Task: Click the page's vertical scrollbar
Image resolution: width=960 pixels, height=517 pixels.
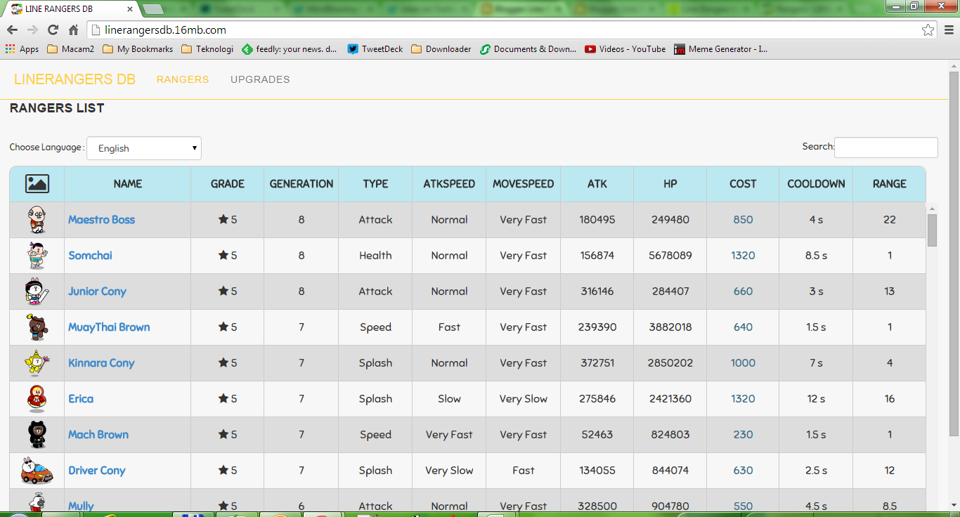Action: [954, 253]
